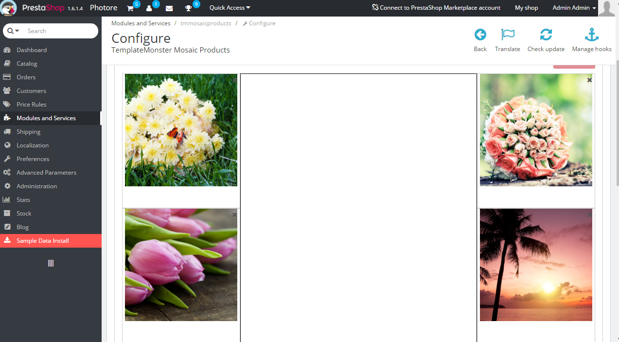Open the shopping cart orders notification
The image size is (619, 342).
130,8
